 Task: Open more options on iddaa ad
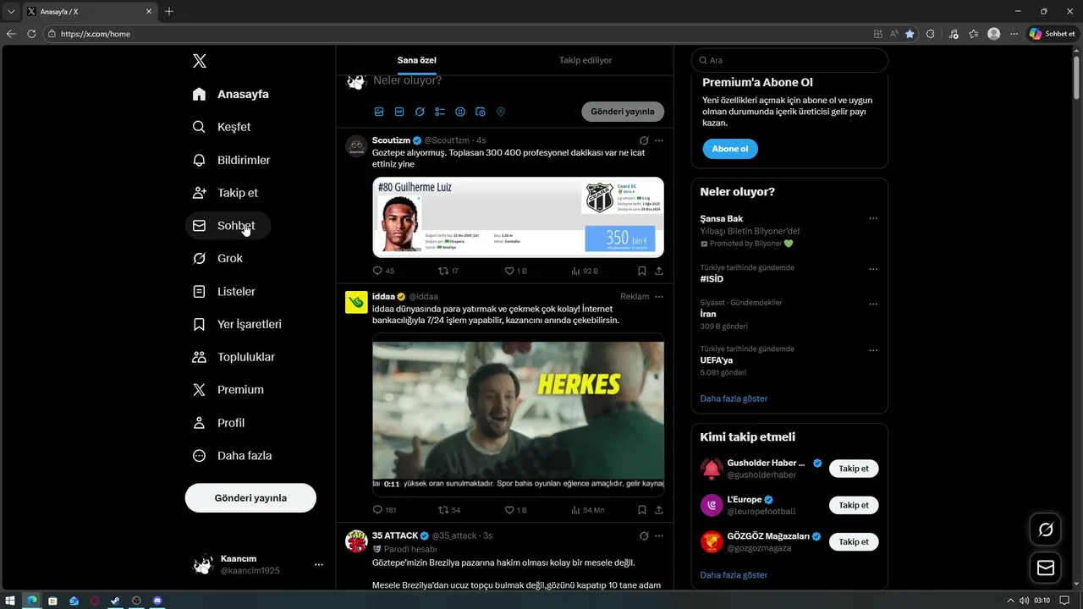click(659, 297)
